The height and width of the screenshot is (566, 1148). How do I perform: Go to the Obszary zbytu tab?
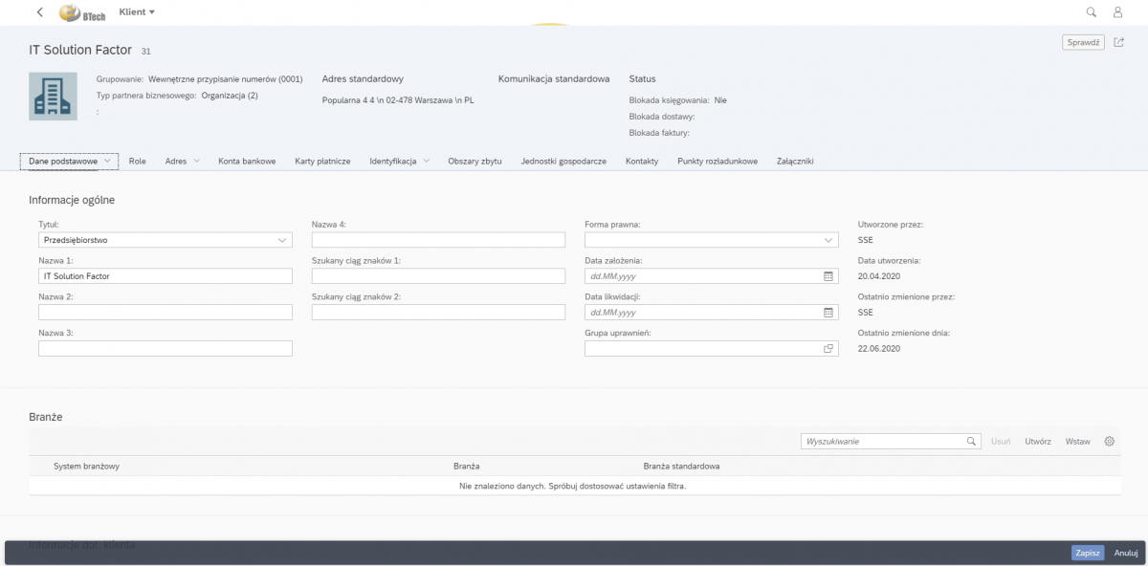click(x=475, y=162)
